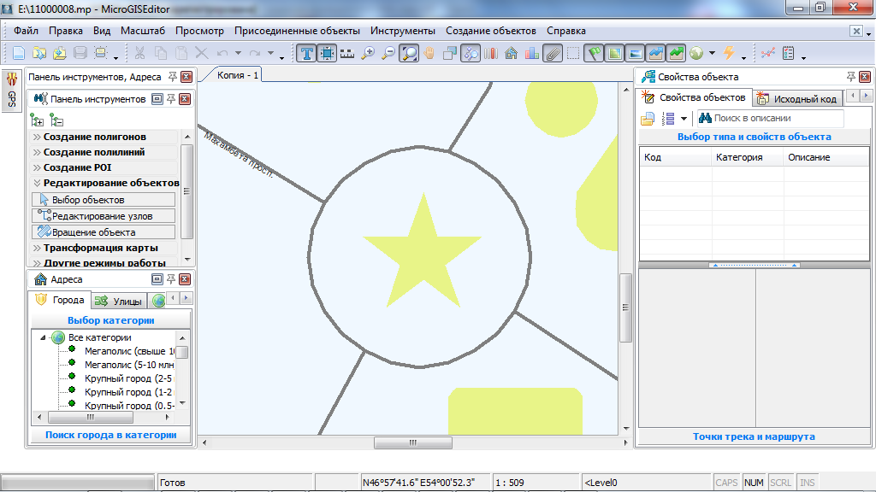Click the map horizontal scrollbar thumb

tap(411, 442)
